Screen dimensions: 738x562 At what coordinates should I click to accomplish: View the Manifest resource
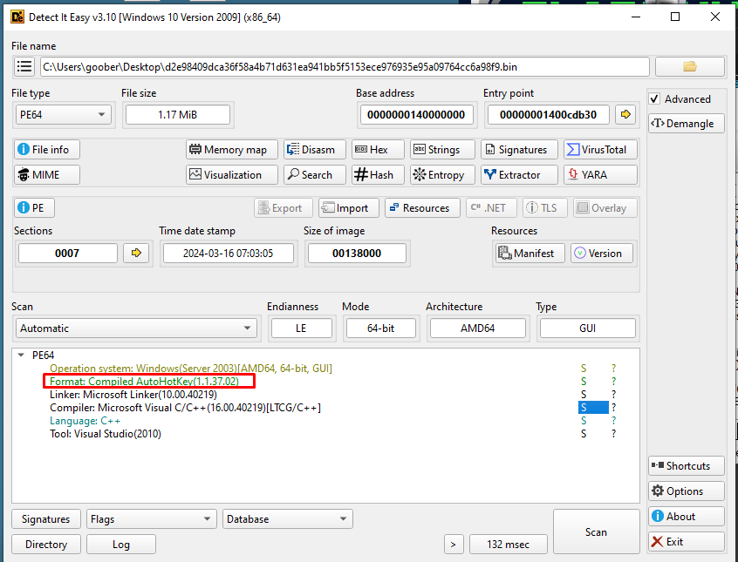click(x=529, y=253)
